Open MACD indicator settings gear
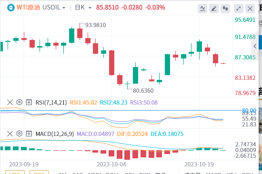This screenshot has width=262, height=174. point(20,134)
